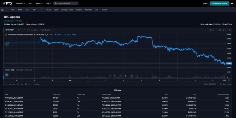This screenshot has height=118, width=236.
Task: Select the Spot market tab
Action: pos(56,10)
